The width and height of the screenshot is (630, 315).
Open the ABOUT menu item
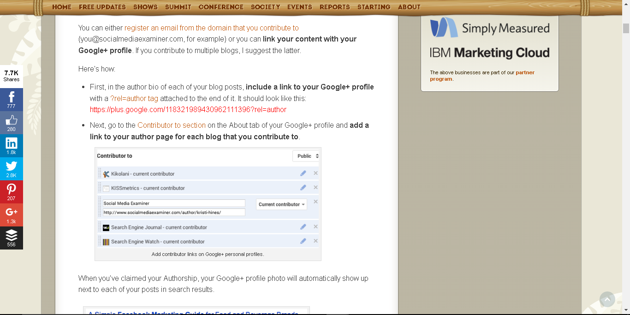pyautogui.click(x=409, y=7)
